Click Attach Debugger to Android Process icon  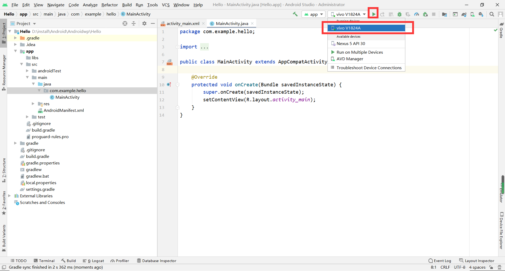425,14
